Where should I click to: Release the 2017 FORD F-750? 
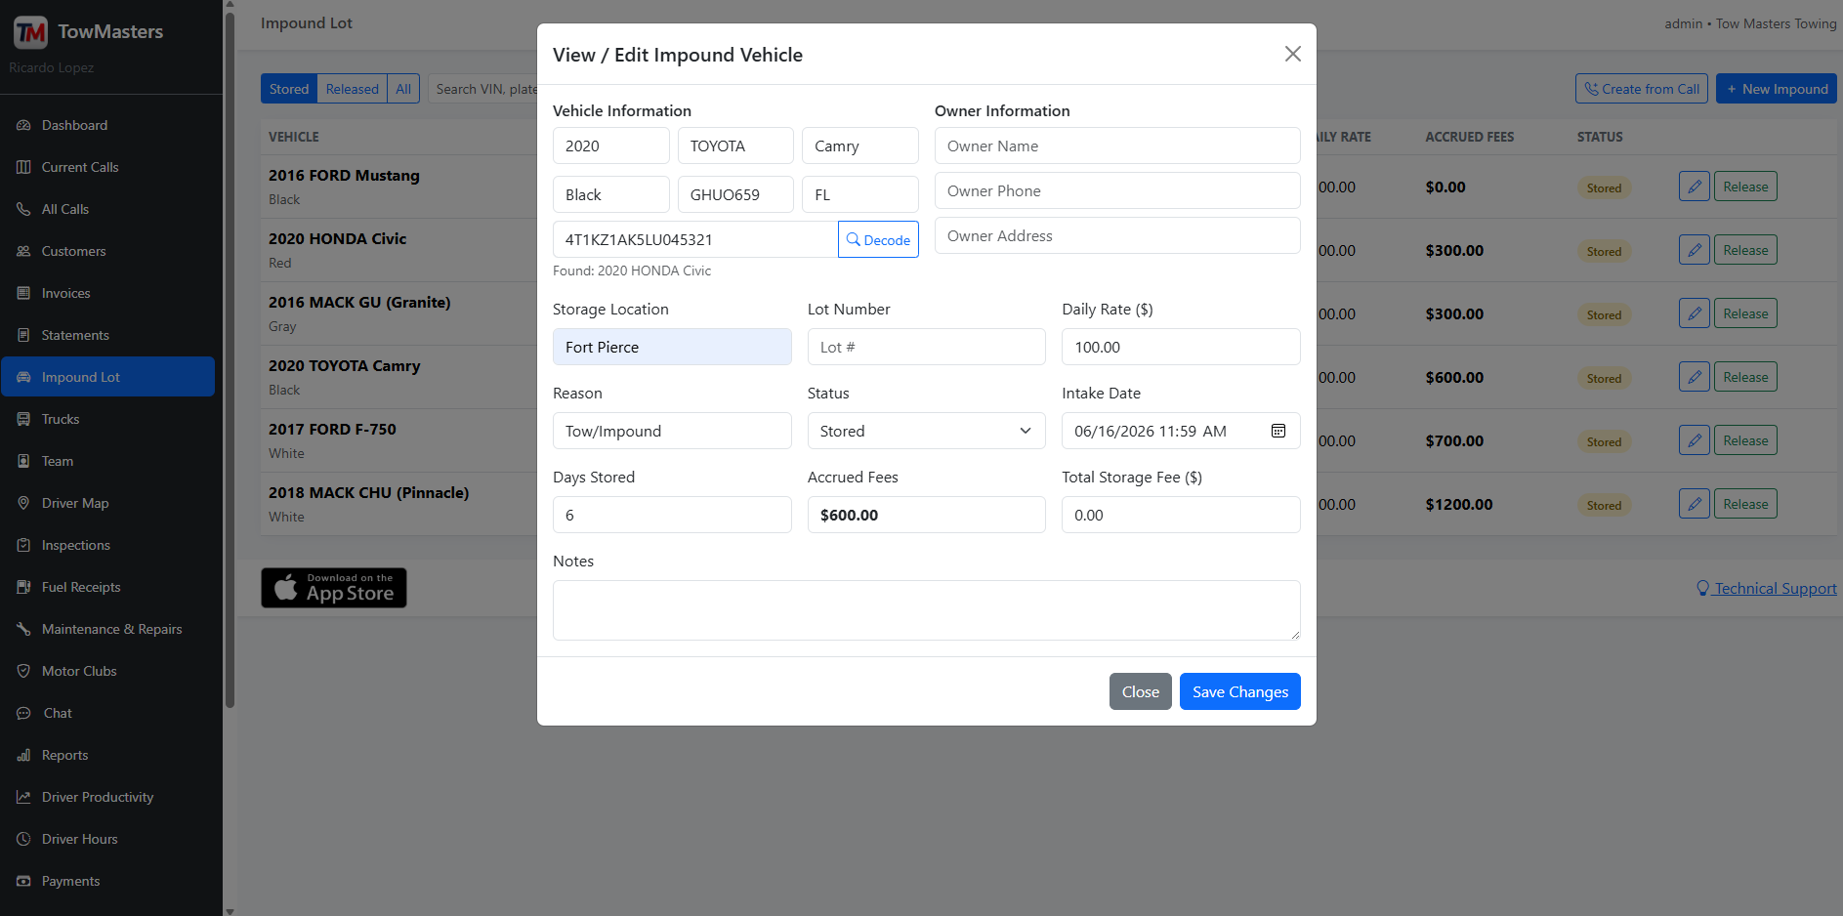click(1745, 440)
